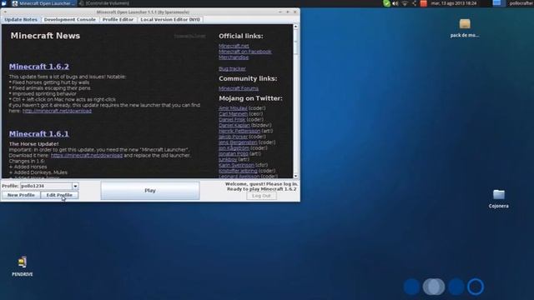The image size is (534, 300).
Task: Open the pollocrafter user menu
Action: [x=521, y=3]
